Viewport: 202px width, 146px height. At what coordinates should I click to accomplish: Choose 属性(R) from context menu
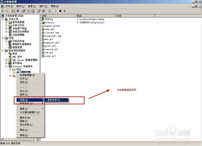pos(30,130)
